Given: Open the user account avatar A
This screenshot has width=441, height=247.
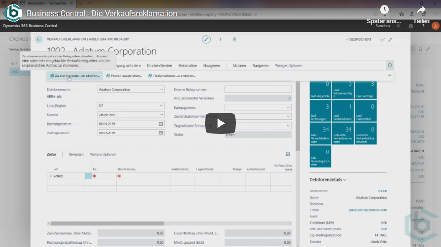Looking at the screenshot, I should pyautogui.click(x=435, y=26).
